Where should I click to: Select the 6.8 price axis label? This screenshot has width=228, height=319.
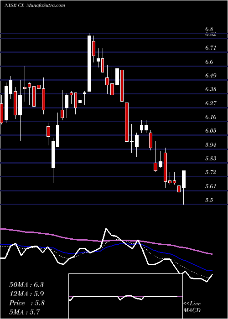tap(210, 30)
